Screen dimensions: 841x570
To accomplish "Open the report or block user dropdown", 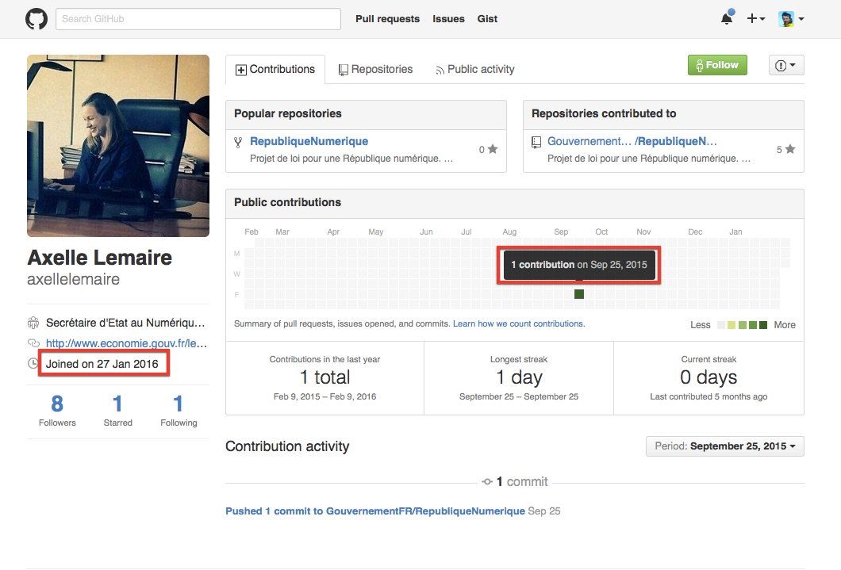I will point(786,65).
